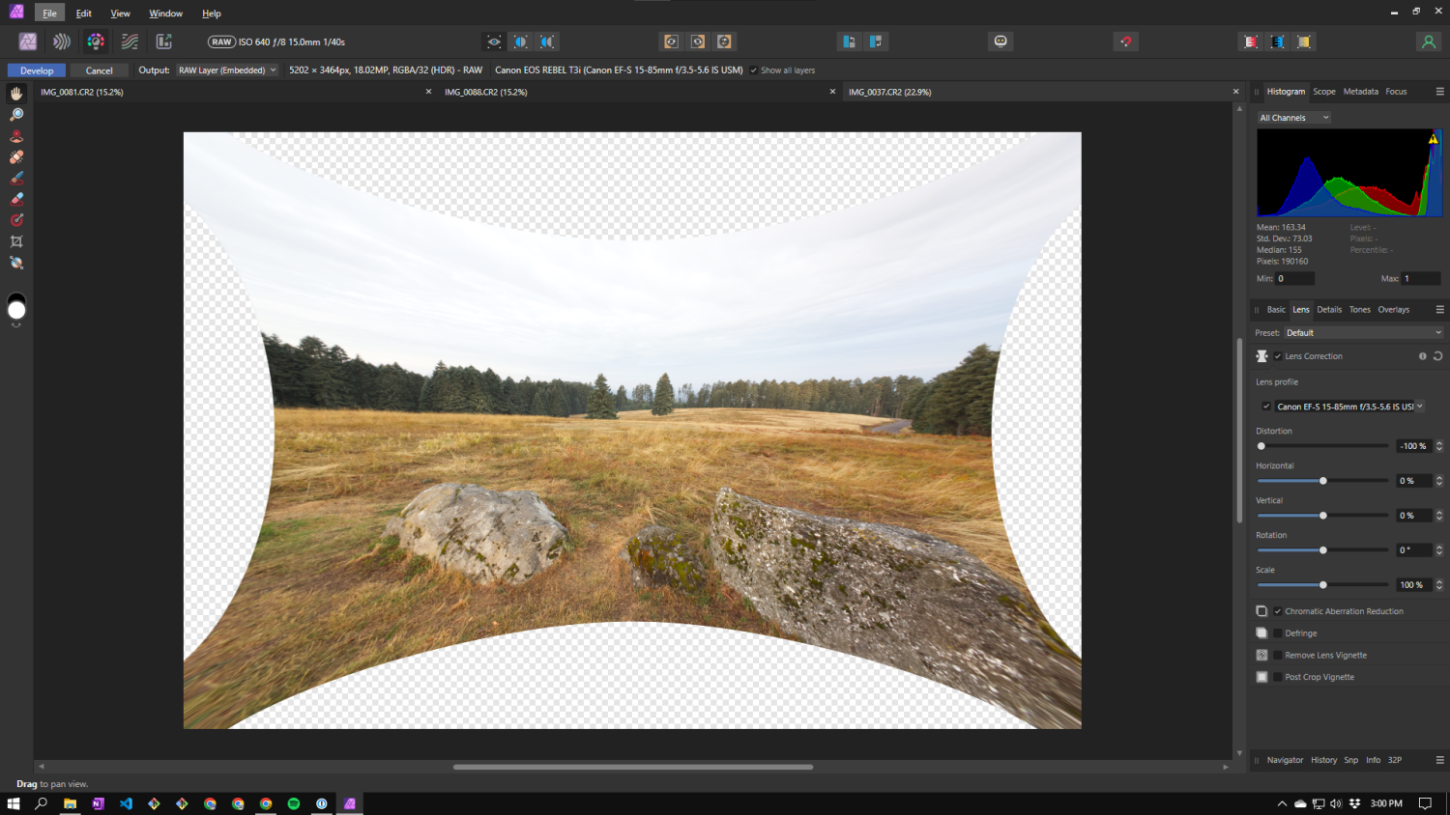Click the Develop button
Viewport: 1450px width, 815px height.
pos(36,70)
